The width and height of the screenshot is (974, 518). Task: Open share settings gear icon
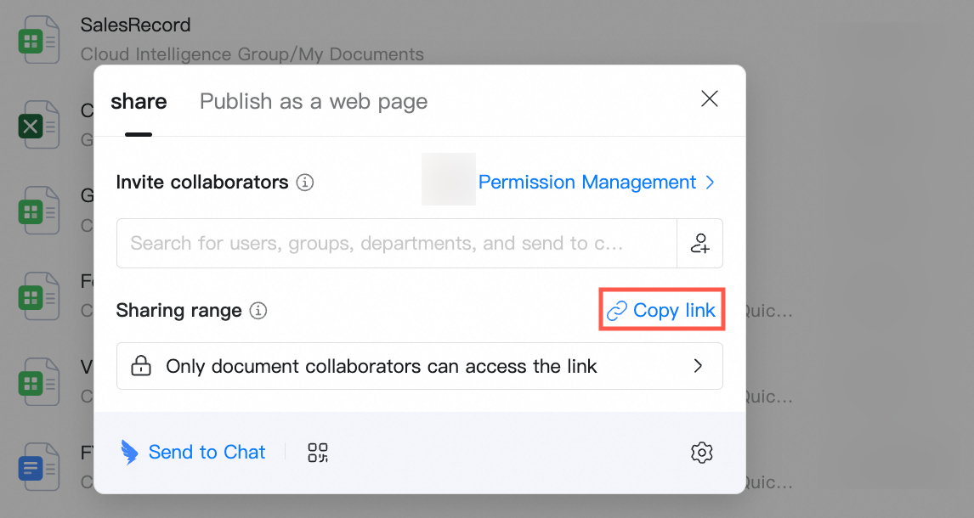(701, 453)
